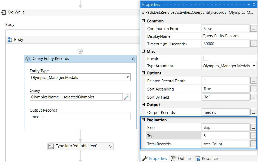Click the Timeout value 30000 field
Image resolution: width=258 pixels, height=162 pixels.
[x=226, y=44]
